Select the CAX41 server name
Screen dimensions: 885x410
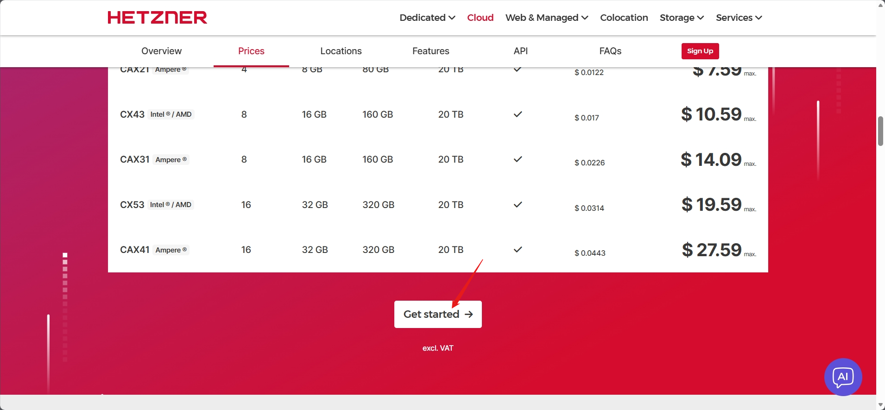134,250
